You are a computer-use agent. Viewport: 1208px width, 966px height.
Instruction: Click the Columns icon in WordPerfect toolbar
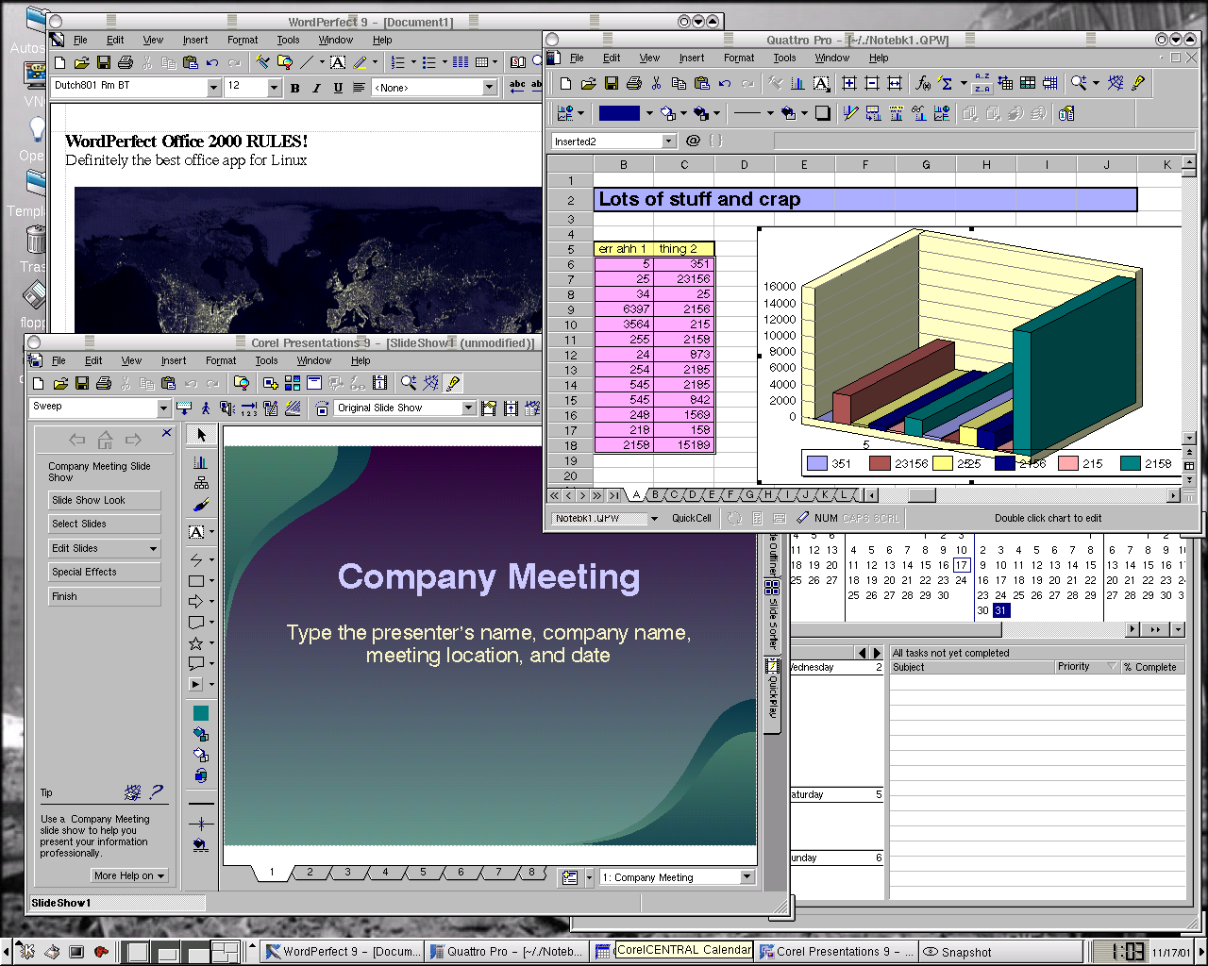coord(461,63)
